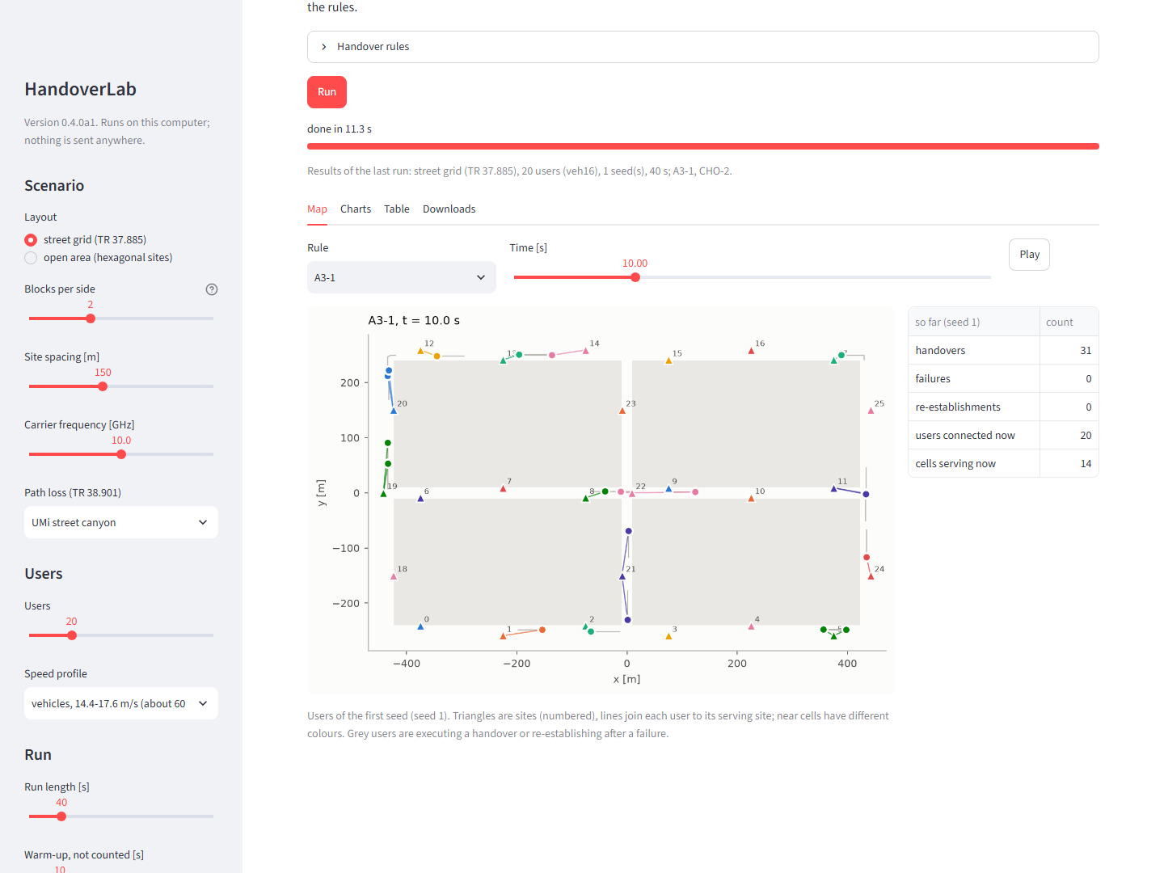Click the Blocks per side slider handle

click(x=91, y=318)
